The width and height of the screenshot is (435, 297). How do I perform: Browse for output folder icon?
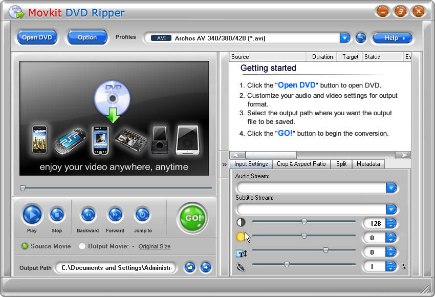tap(190, 268)
